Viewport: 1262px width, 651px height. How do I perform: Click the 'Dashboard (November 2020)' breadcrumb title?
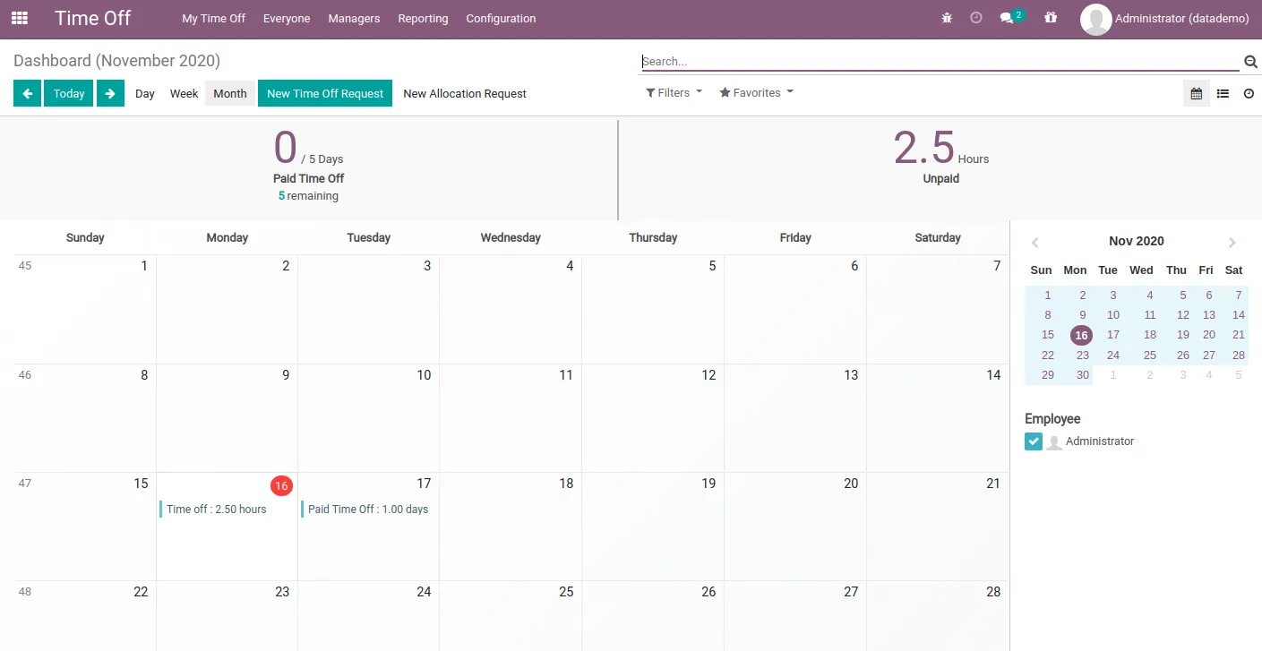117,61
